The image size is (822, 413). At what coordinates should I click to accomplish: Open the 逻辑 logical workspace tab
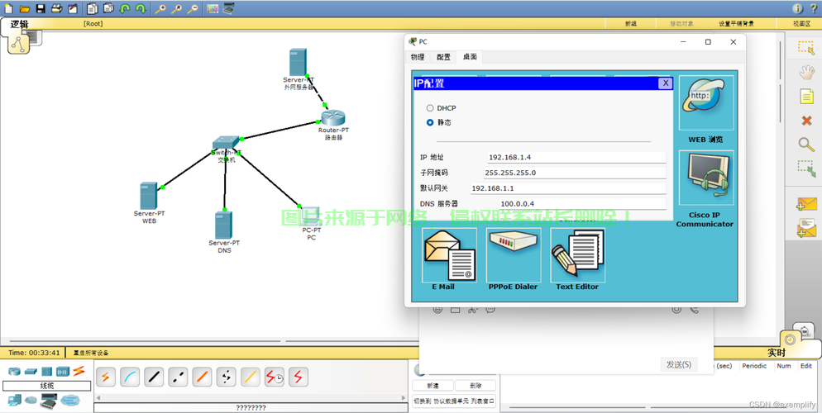click(x=20, y=24)
